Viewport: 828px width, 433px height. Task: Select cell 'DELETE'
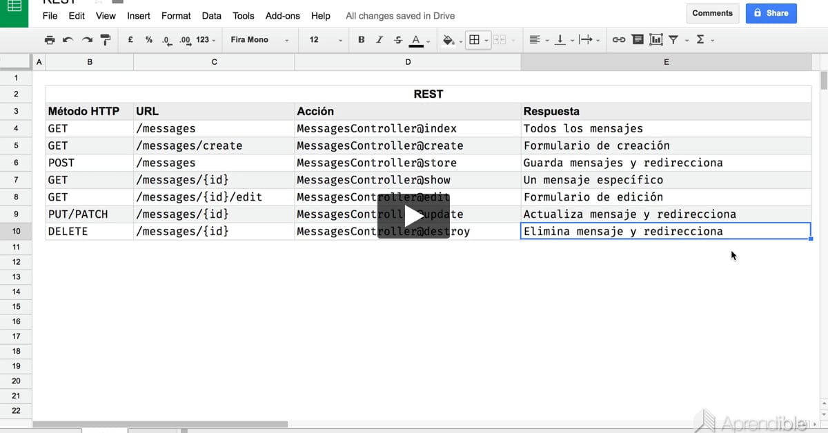(x=90, y=232)
